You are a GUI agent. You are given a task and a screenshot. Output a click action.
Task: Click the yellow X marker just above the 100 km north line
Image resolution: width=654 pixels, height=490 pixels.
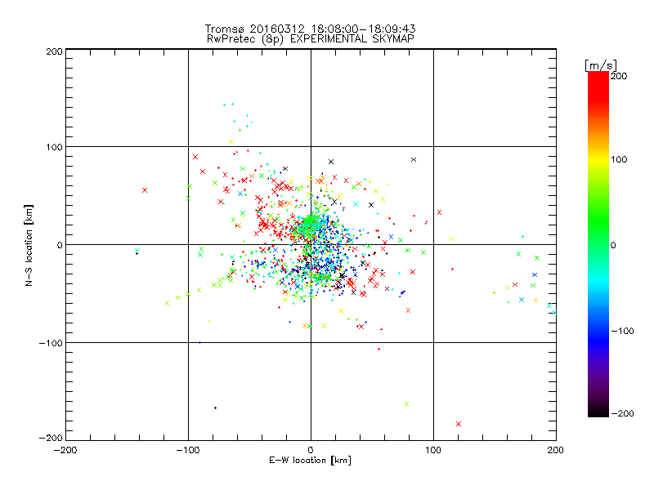click(231, 142)
